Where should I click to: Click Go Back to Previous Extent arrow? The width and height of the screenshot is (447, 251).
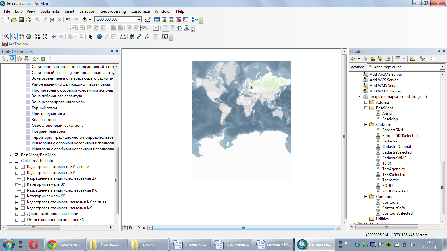(54, 37)
